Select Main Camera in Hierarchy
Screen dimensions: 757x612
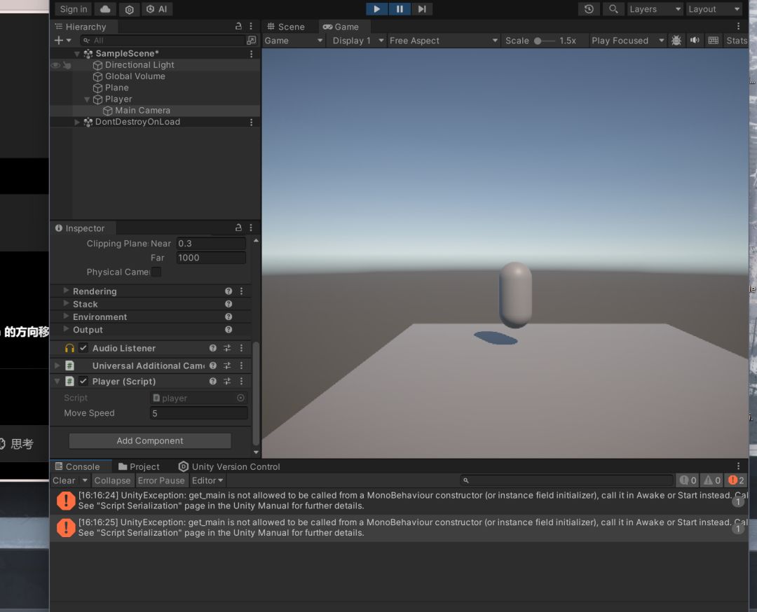pos(142,111)
